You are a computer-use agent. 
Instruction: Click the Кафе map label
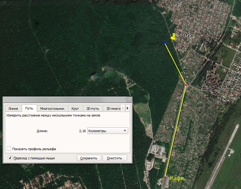[x=177, y=178]
